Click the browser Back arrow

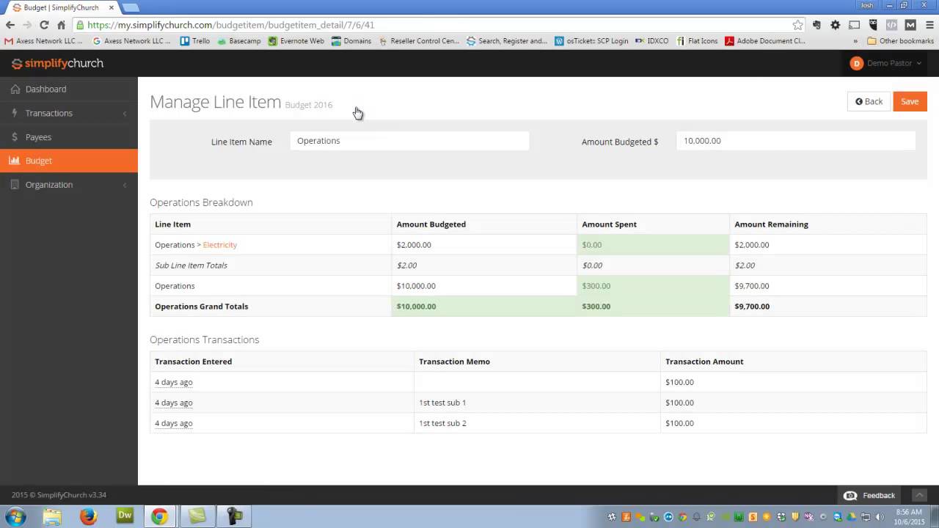[10, 25]
